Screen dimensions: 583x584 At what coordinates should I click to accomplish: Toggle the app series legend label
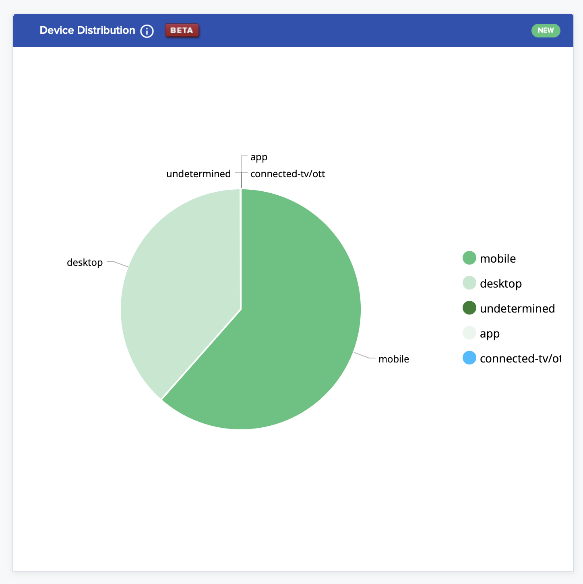click(x=490, y=334)
